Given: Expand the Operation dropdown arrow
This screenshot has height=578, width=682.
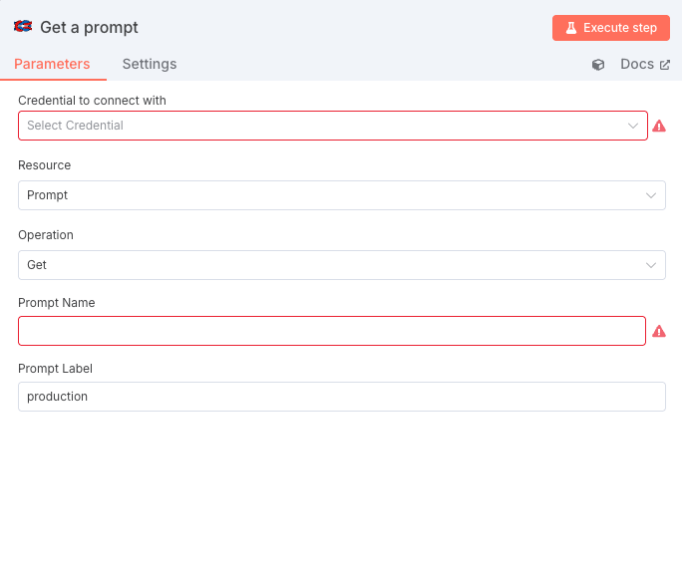Looking at the screenshot, I should 651,265.
